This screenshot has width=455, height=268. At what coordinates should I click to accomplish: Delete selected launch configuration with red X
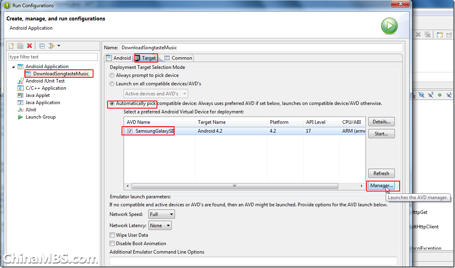tap(29, 46)
